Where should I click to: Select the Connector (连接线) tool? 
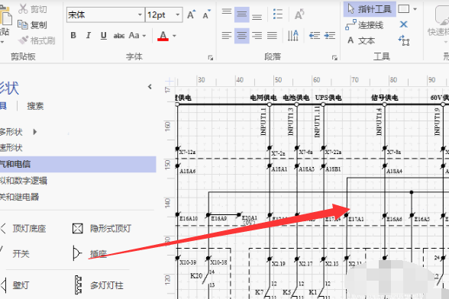[364, 25]
